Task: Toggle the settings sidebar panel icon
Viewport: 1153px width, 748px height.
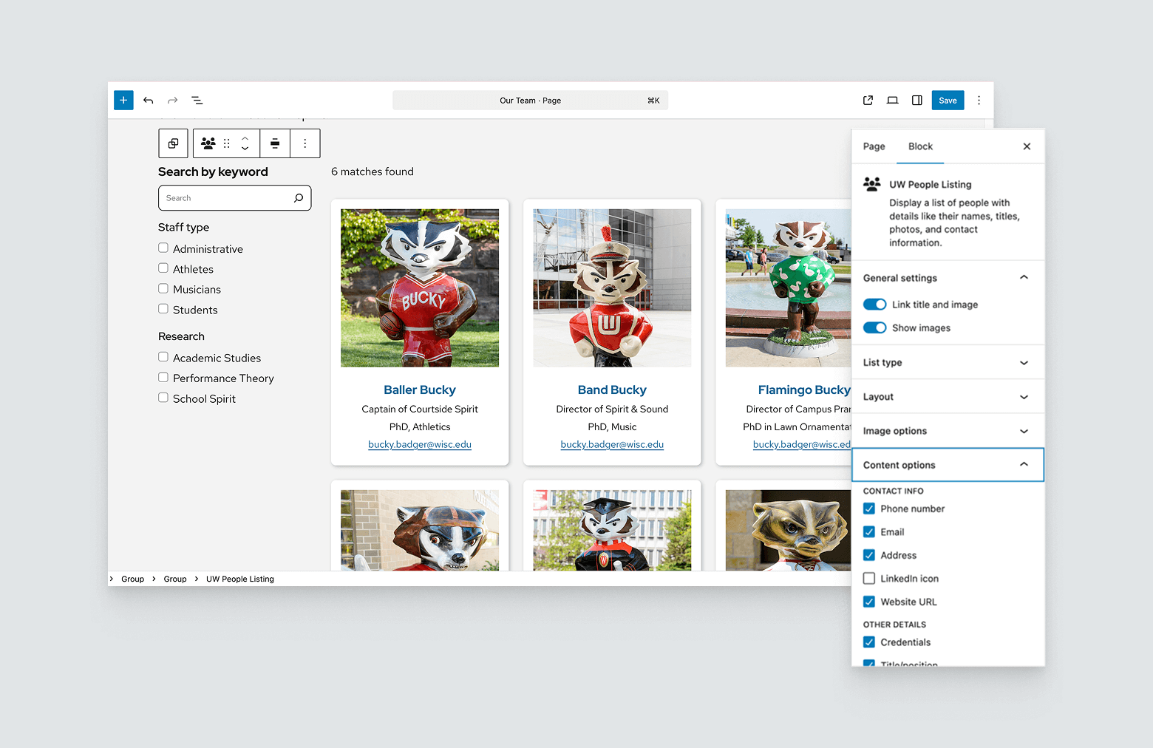Action: [x=916, y=101]
